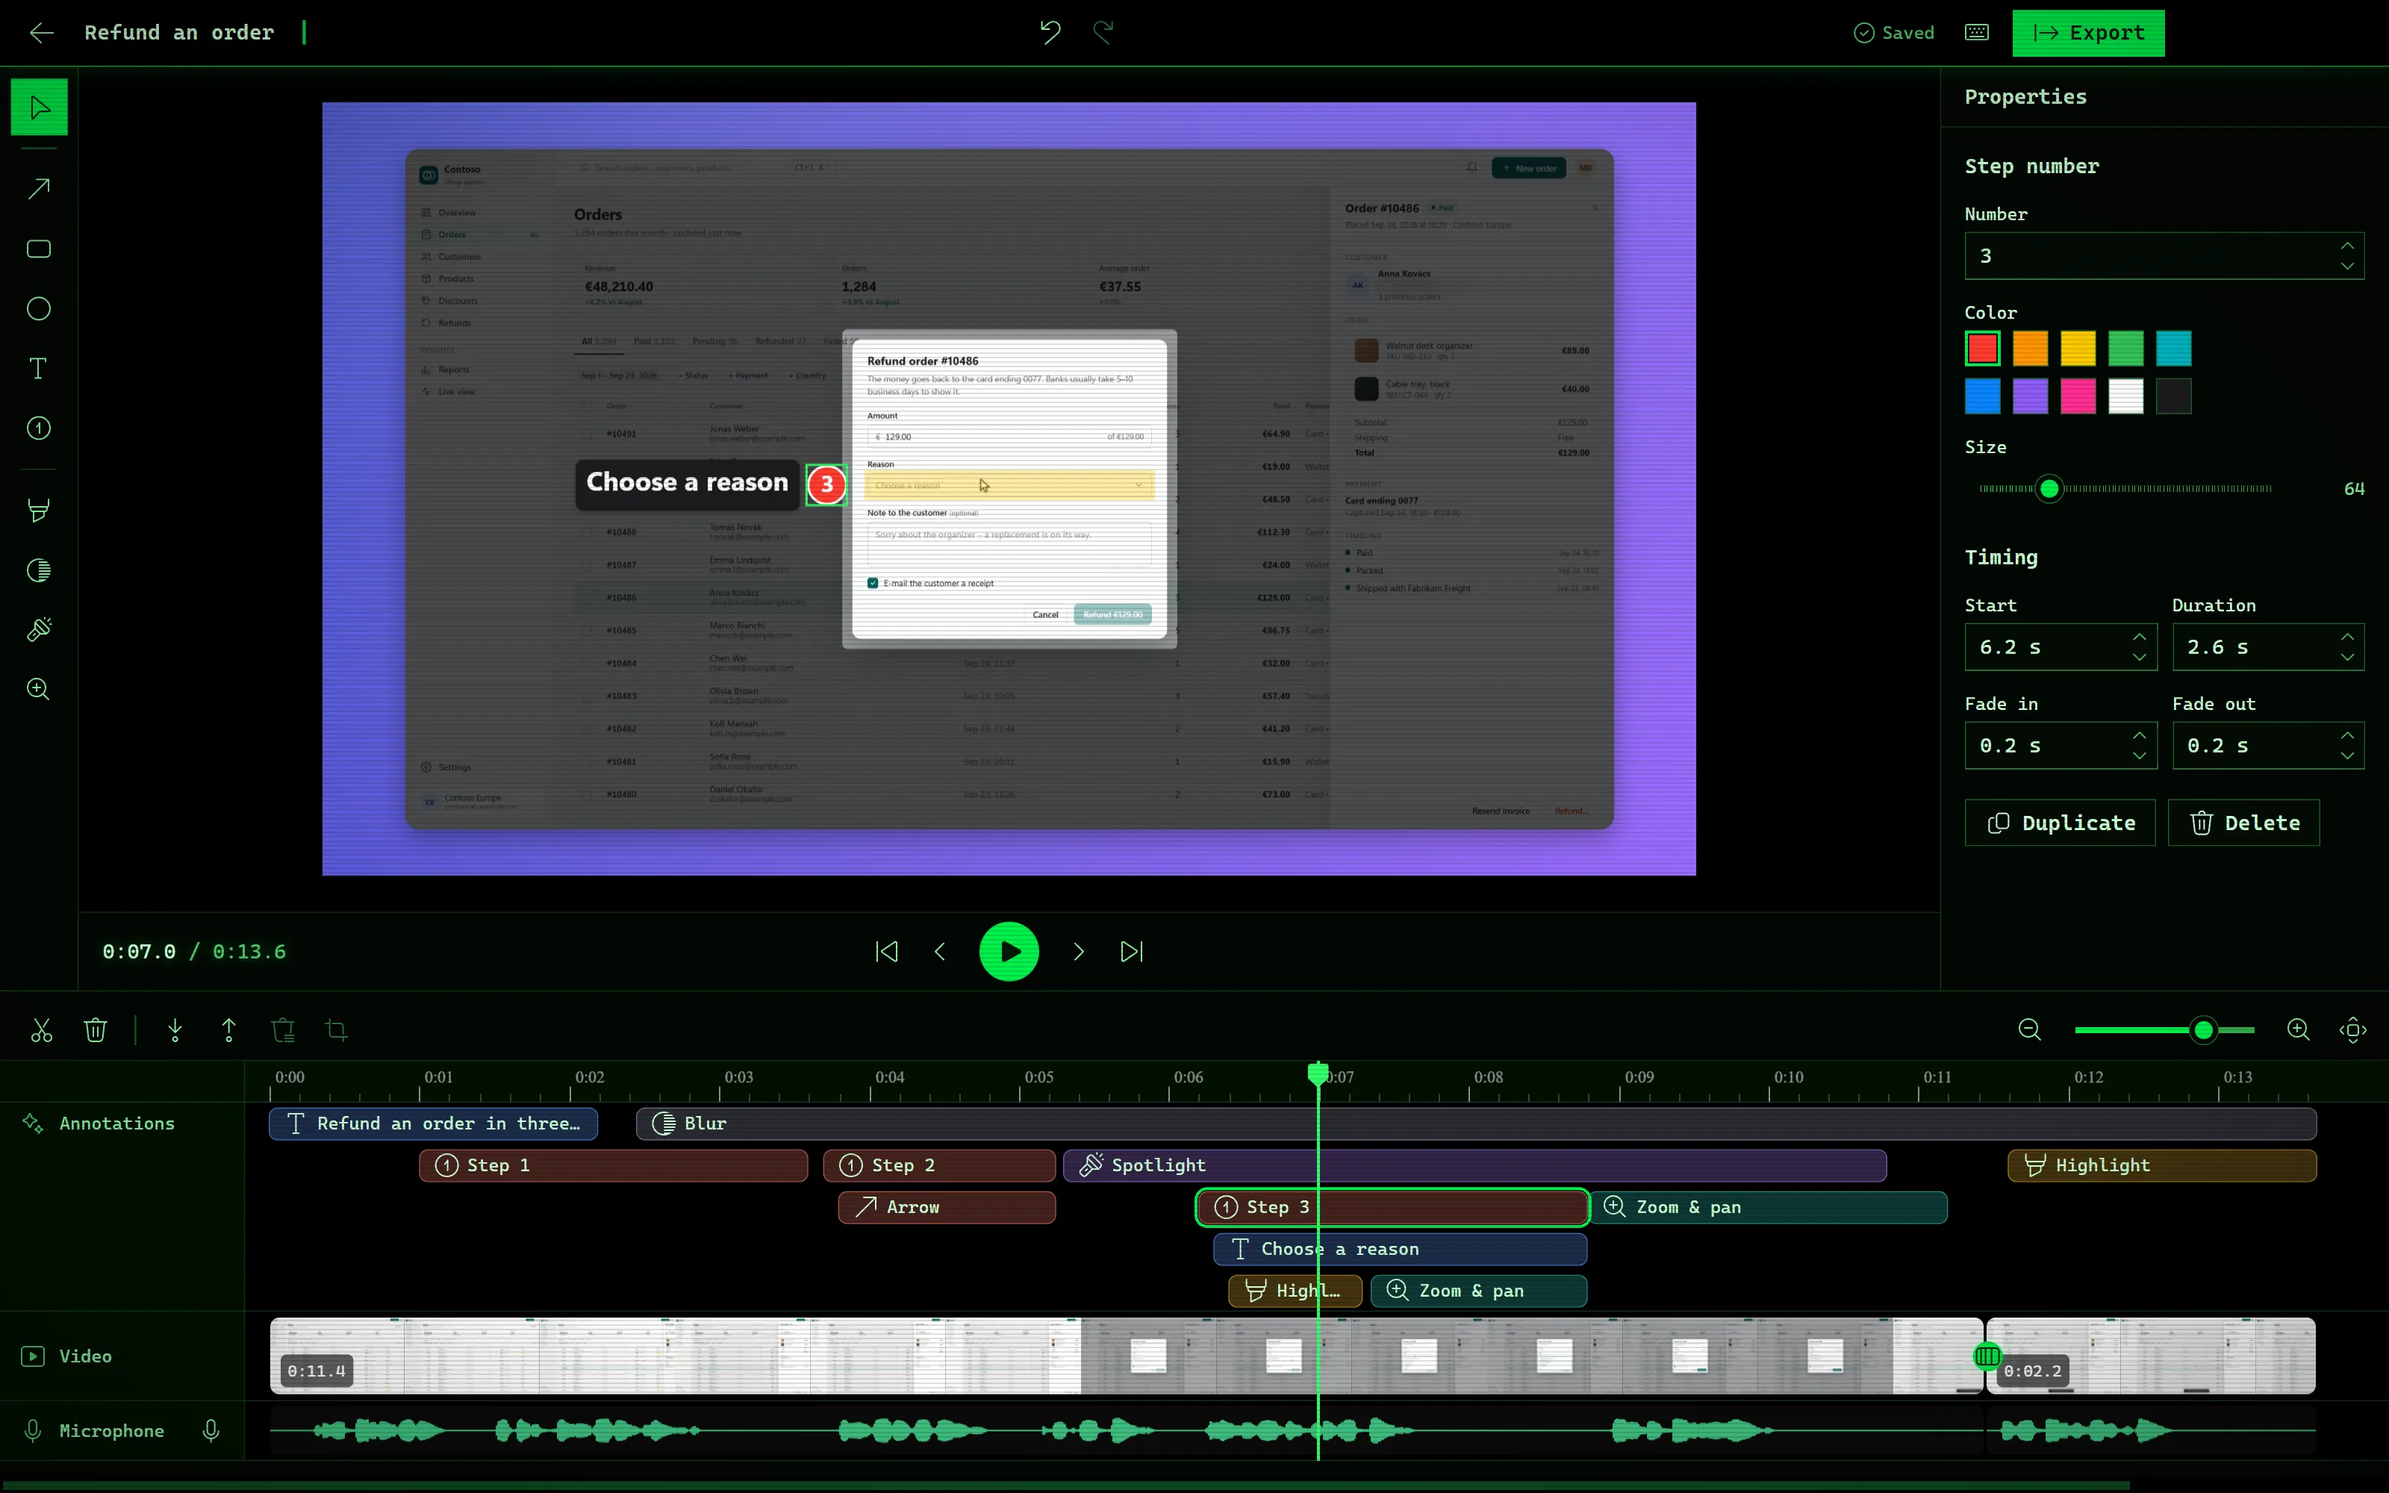Choose the pink color swatch
The height and width of the screenshot is (1493, 2389).
2078,396
